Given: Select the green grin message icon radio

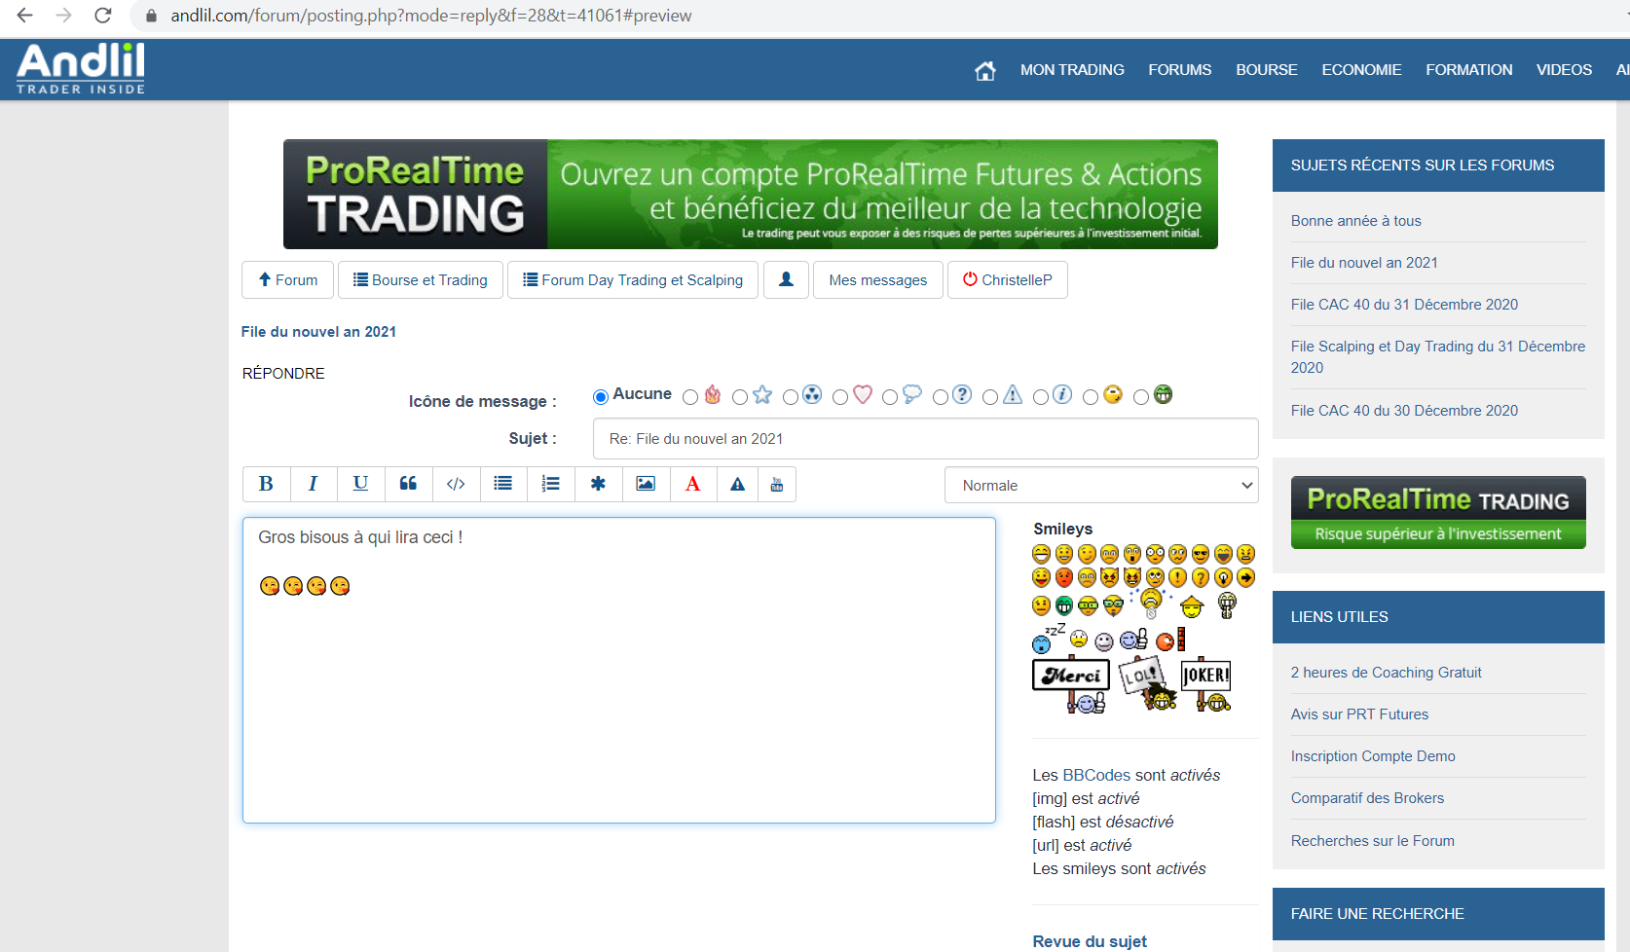Looking at the screenshot, I should 1141,396.
